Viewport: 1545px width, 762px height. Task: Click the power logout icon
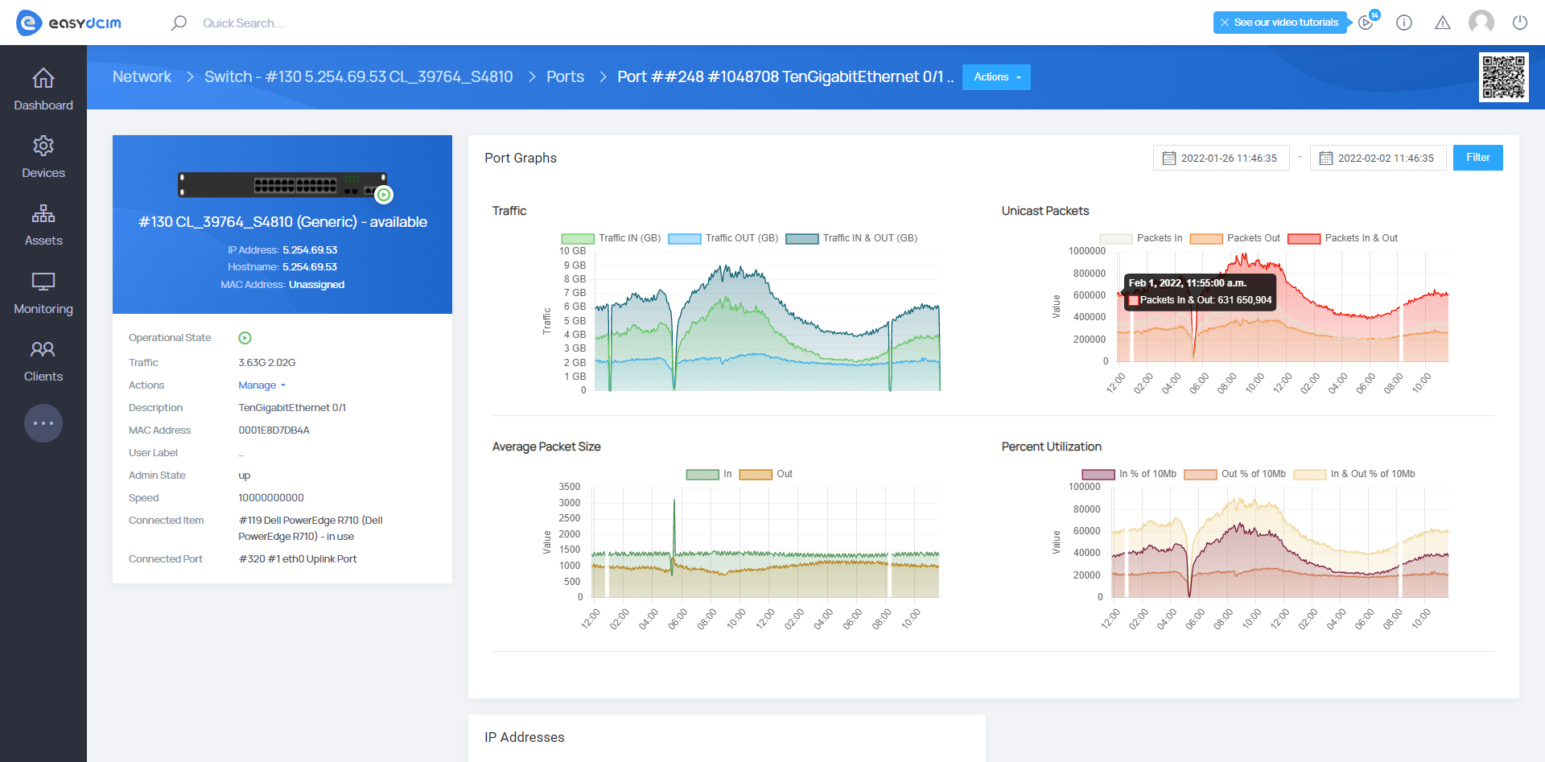(x=1520, y=23)
